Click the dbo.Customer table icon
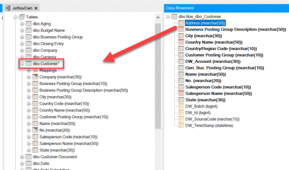 pos(28,64)
